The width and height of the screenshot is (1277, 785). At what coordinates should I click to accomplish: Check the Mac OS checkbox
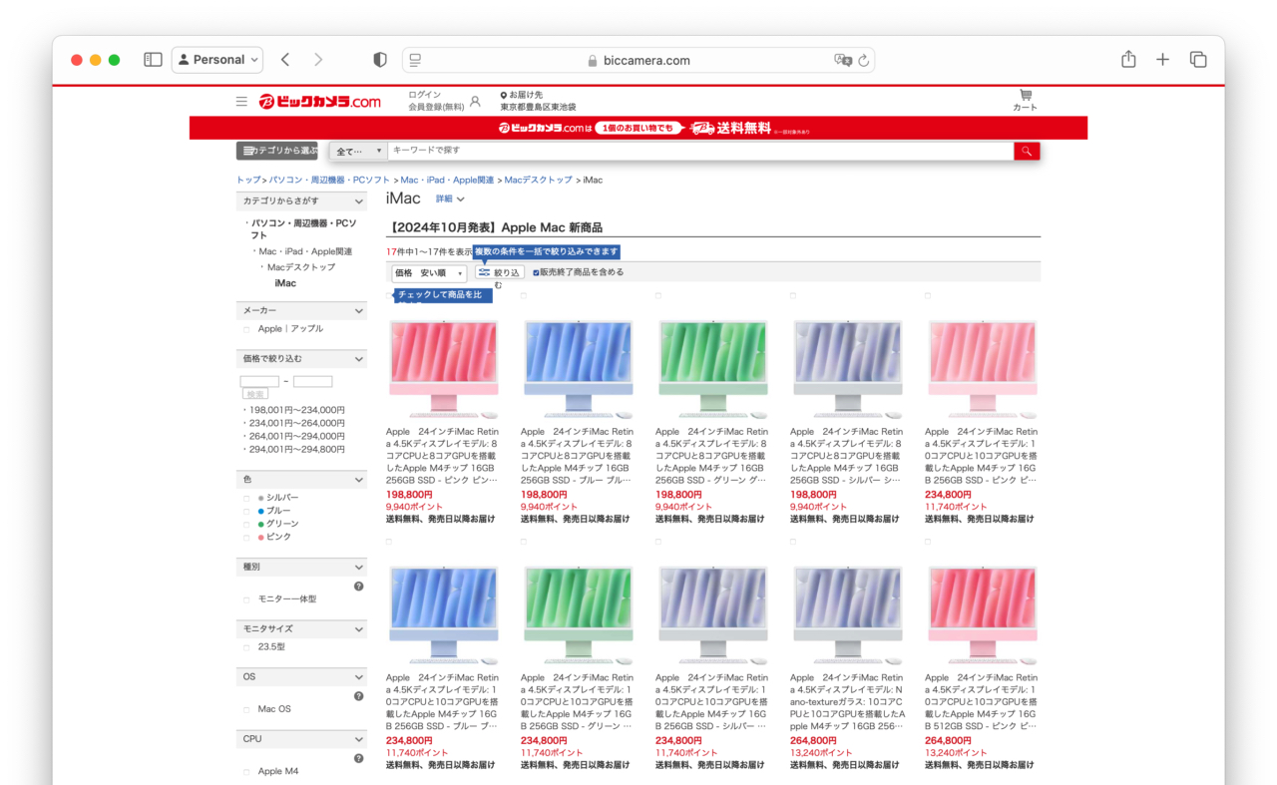247,709
